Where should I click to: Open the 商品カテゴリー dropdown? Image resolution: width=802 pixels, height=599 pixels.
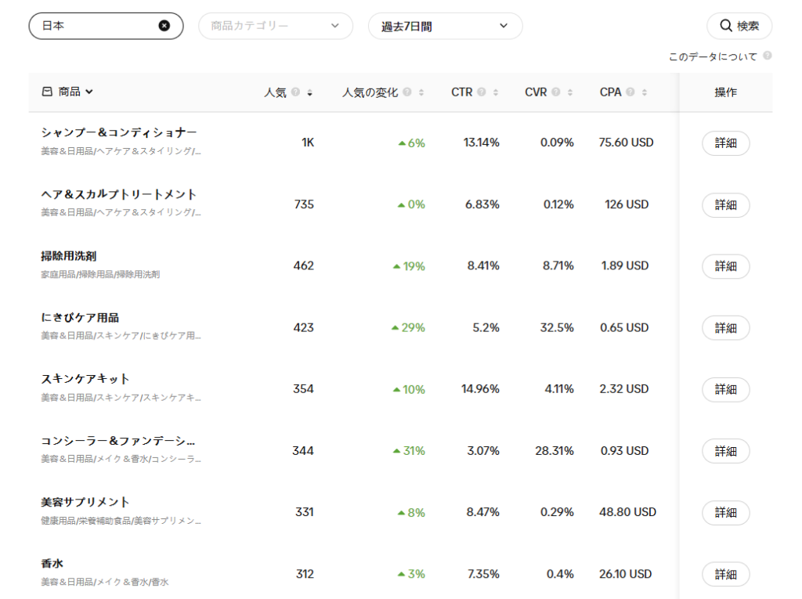[x=276, y=26]
